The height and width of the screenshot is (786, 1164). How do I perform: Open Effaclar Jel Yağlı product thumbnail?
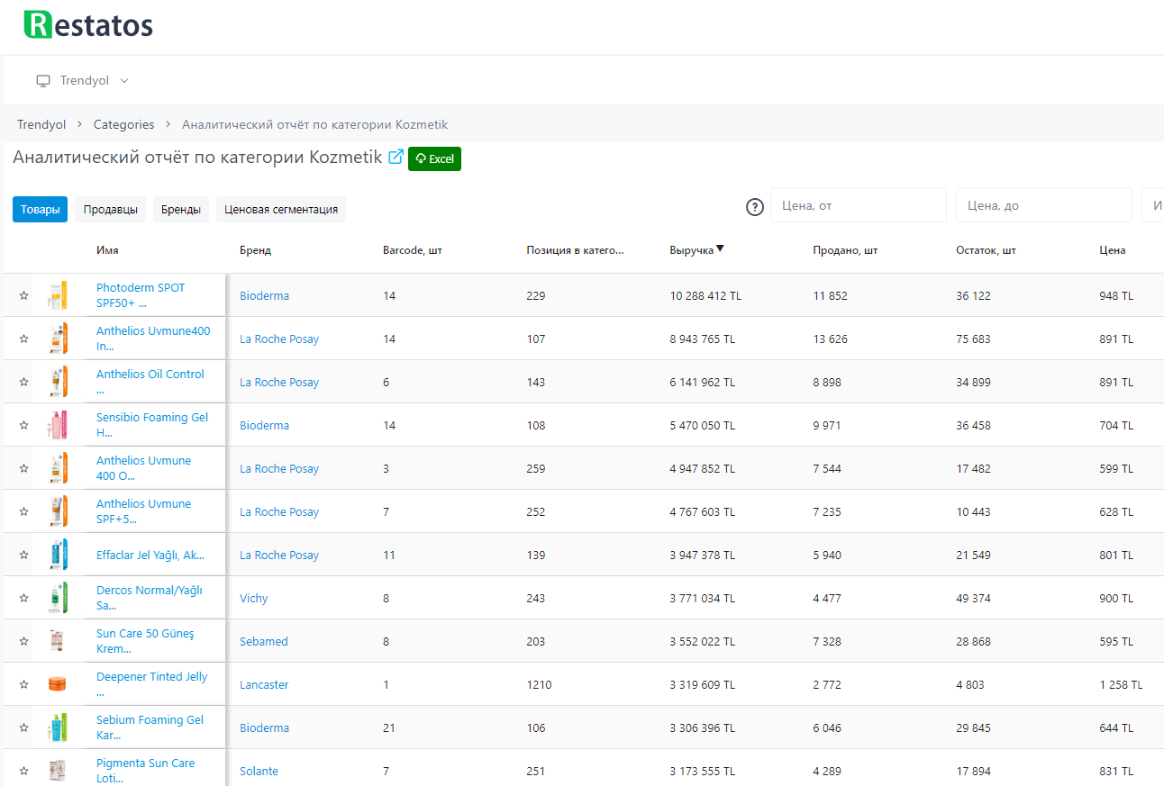tap(58, 555)
